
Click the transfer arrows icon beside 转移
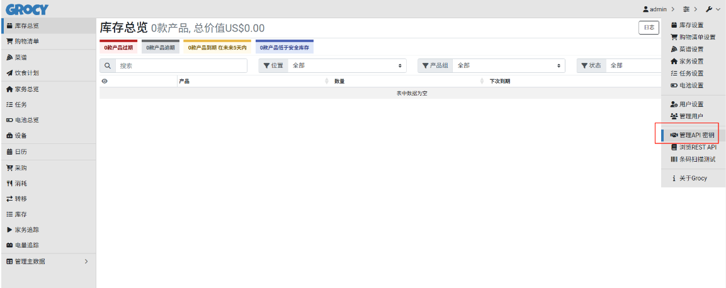click(9, 199)
